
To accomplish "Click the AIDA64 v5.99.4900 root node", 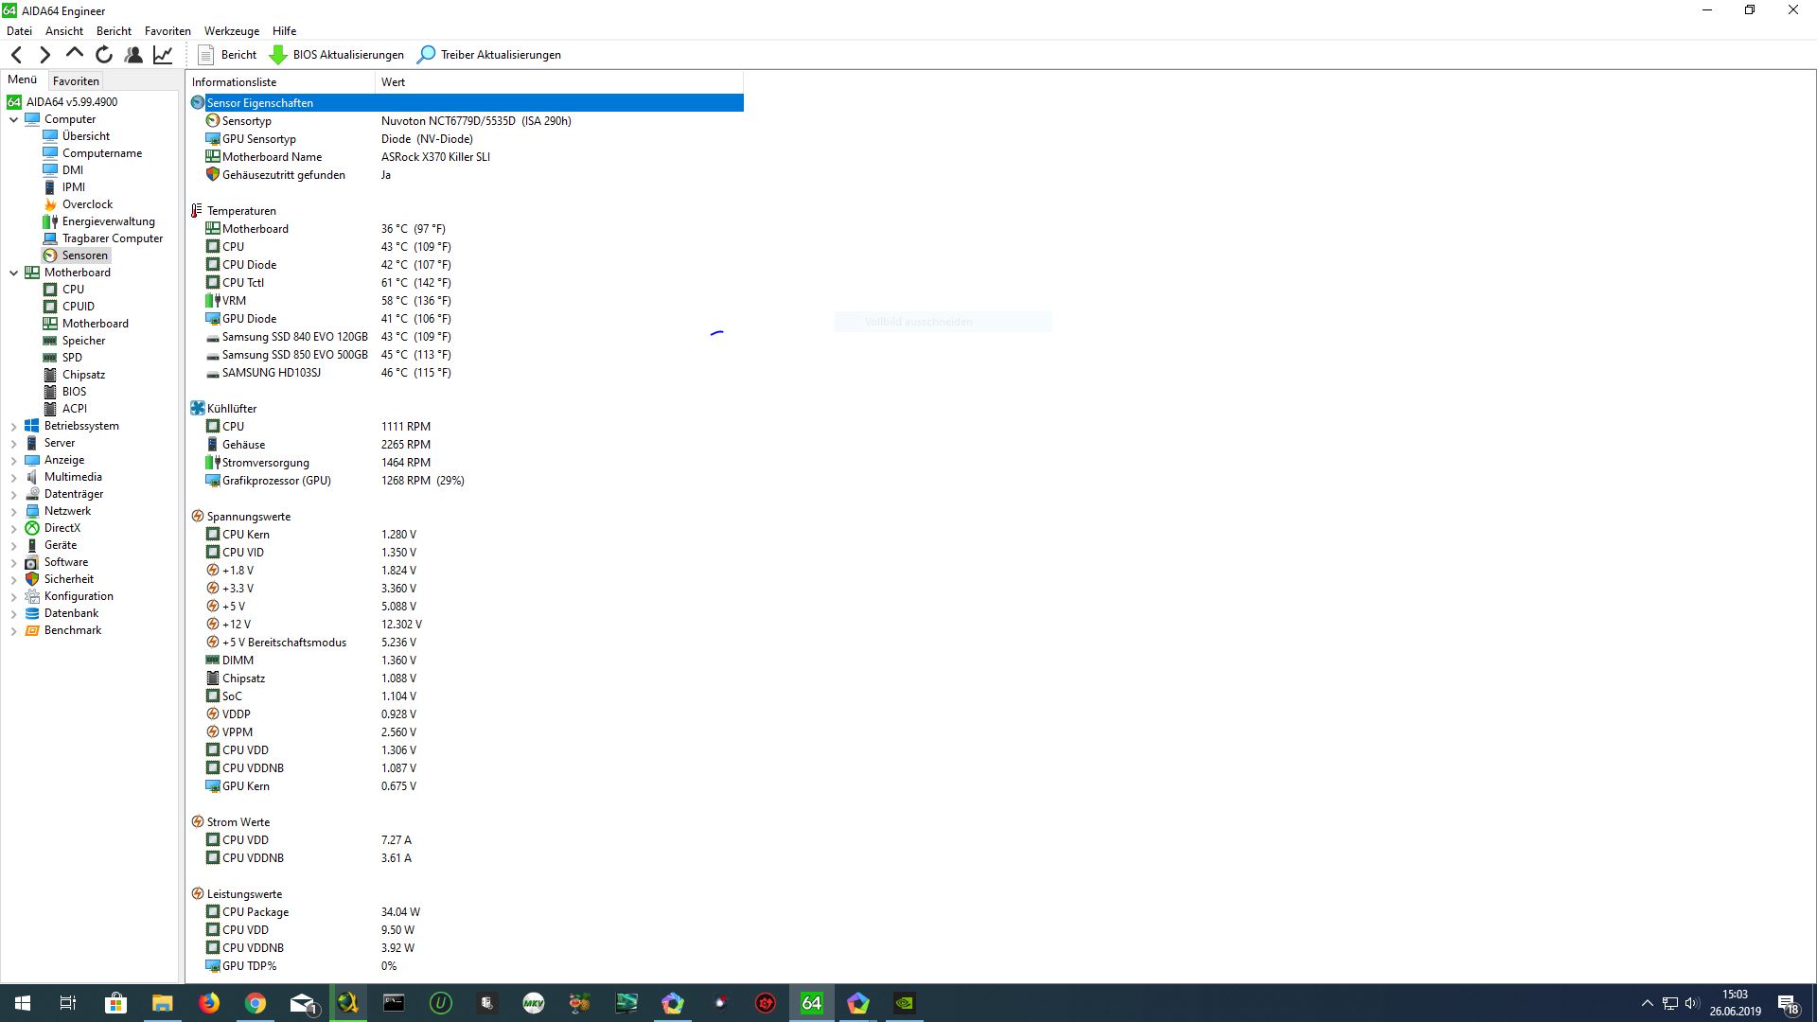I will pyautogui.click(x=71, y=102).
